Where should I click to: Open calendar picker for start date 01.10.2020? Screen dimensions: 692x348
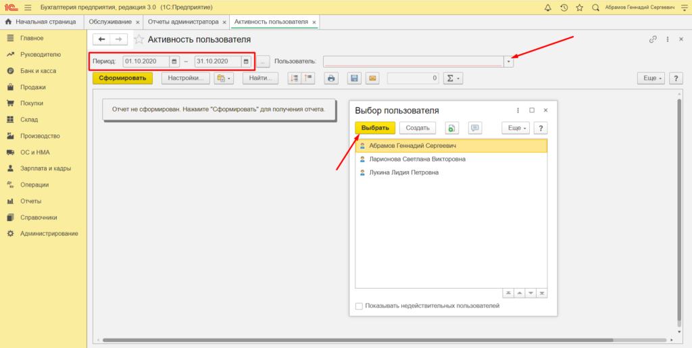pos(174,61)
